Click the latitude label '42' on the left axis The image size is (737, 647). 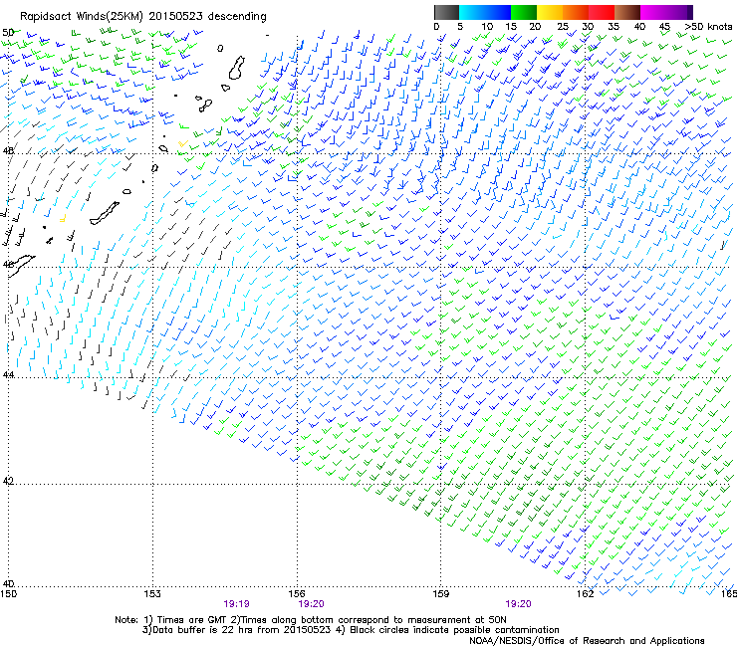8,481
